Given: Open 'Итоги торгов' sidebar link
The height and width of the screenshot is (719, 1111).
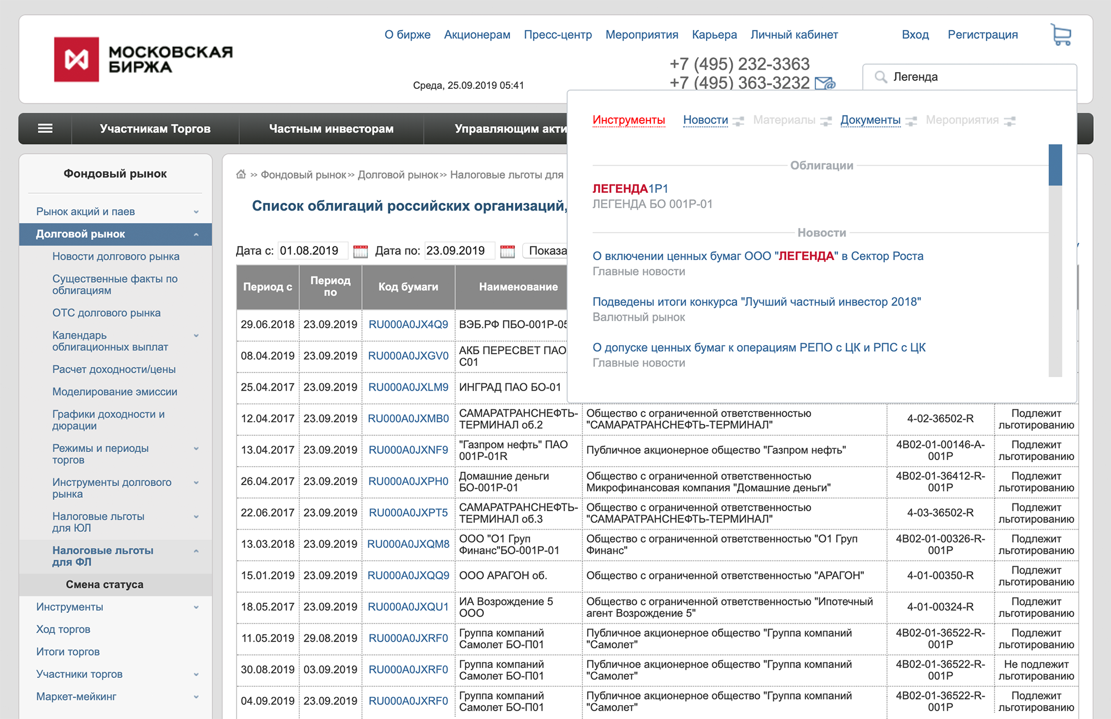Looking at the screenshot, I should click(x=68, y=652).
